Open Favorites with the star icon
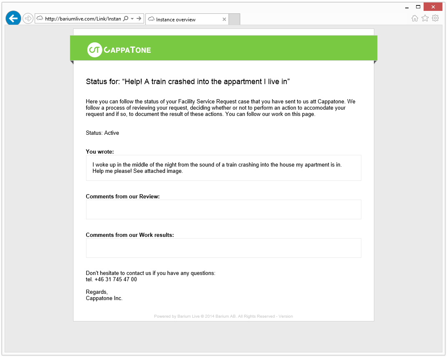The image size is (447, 357). [x=425, y=18]
